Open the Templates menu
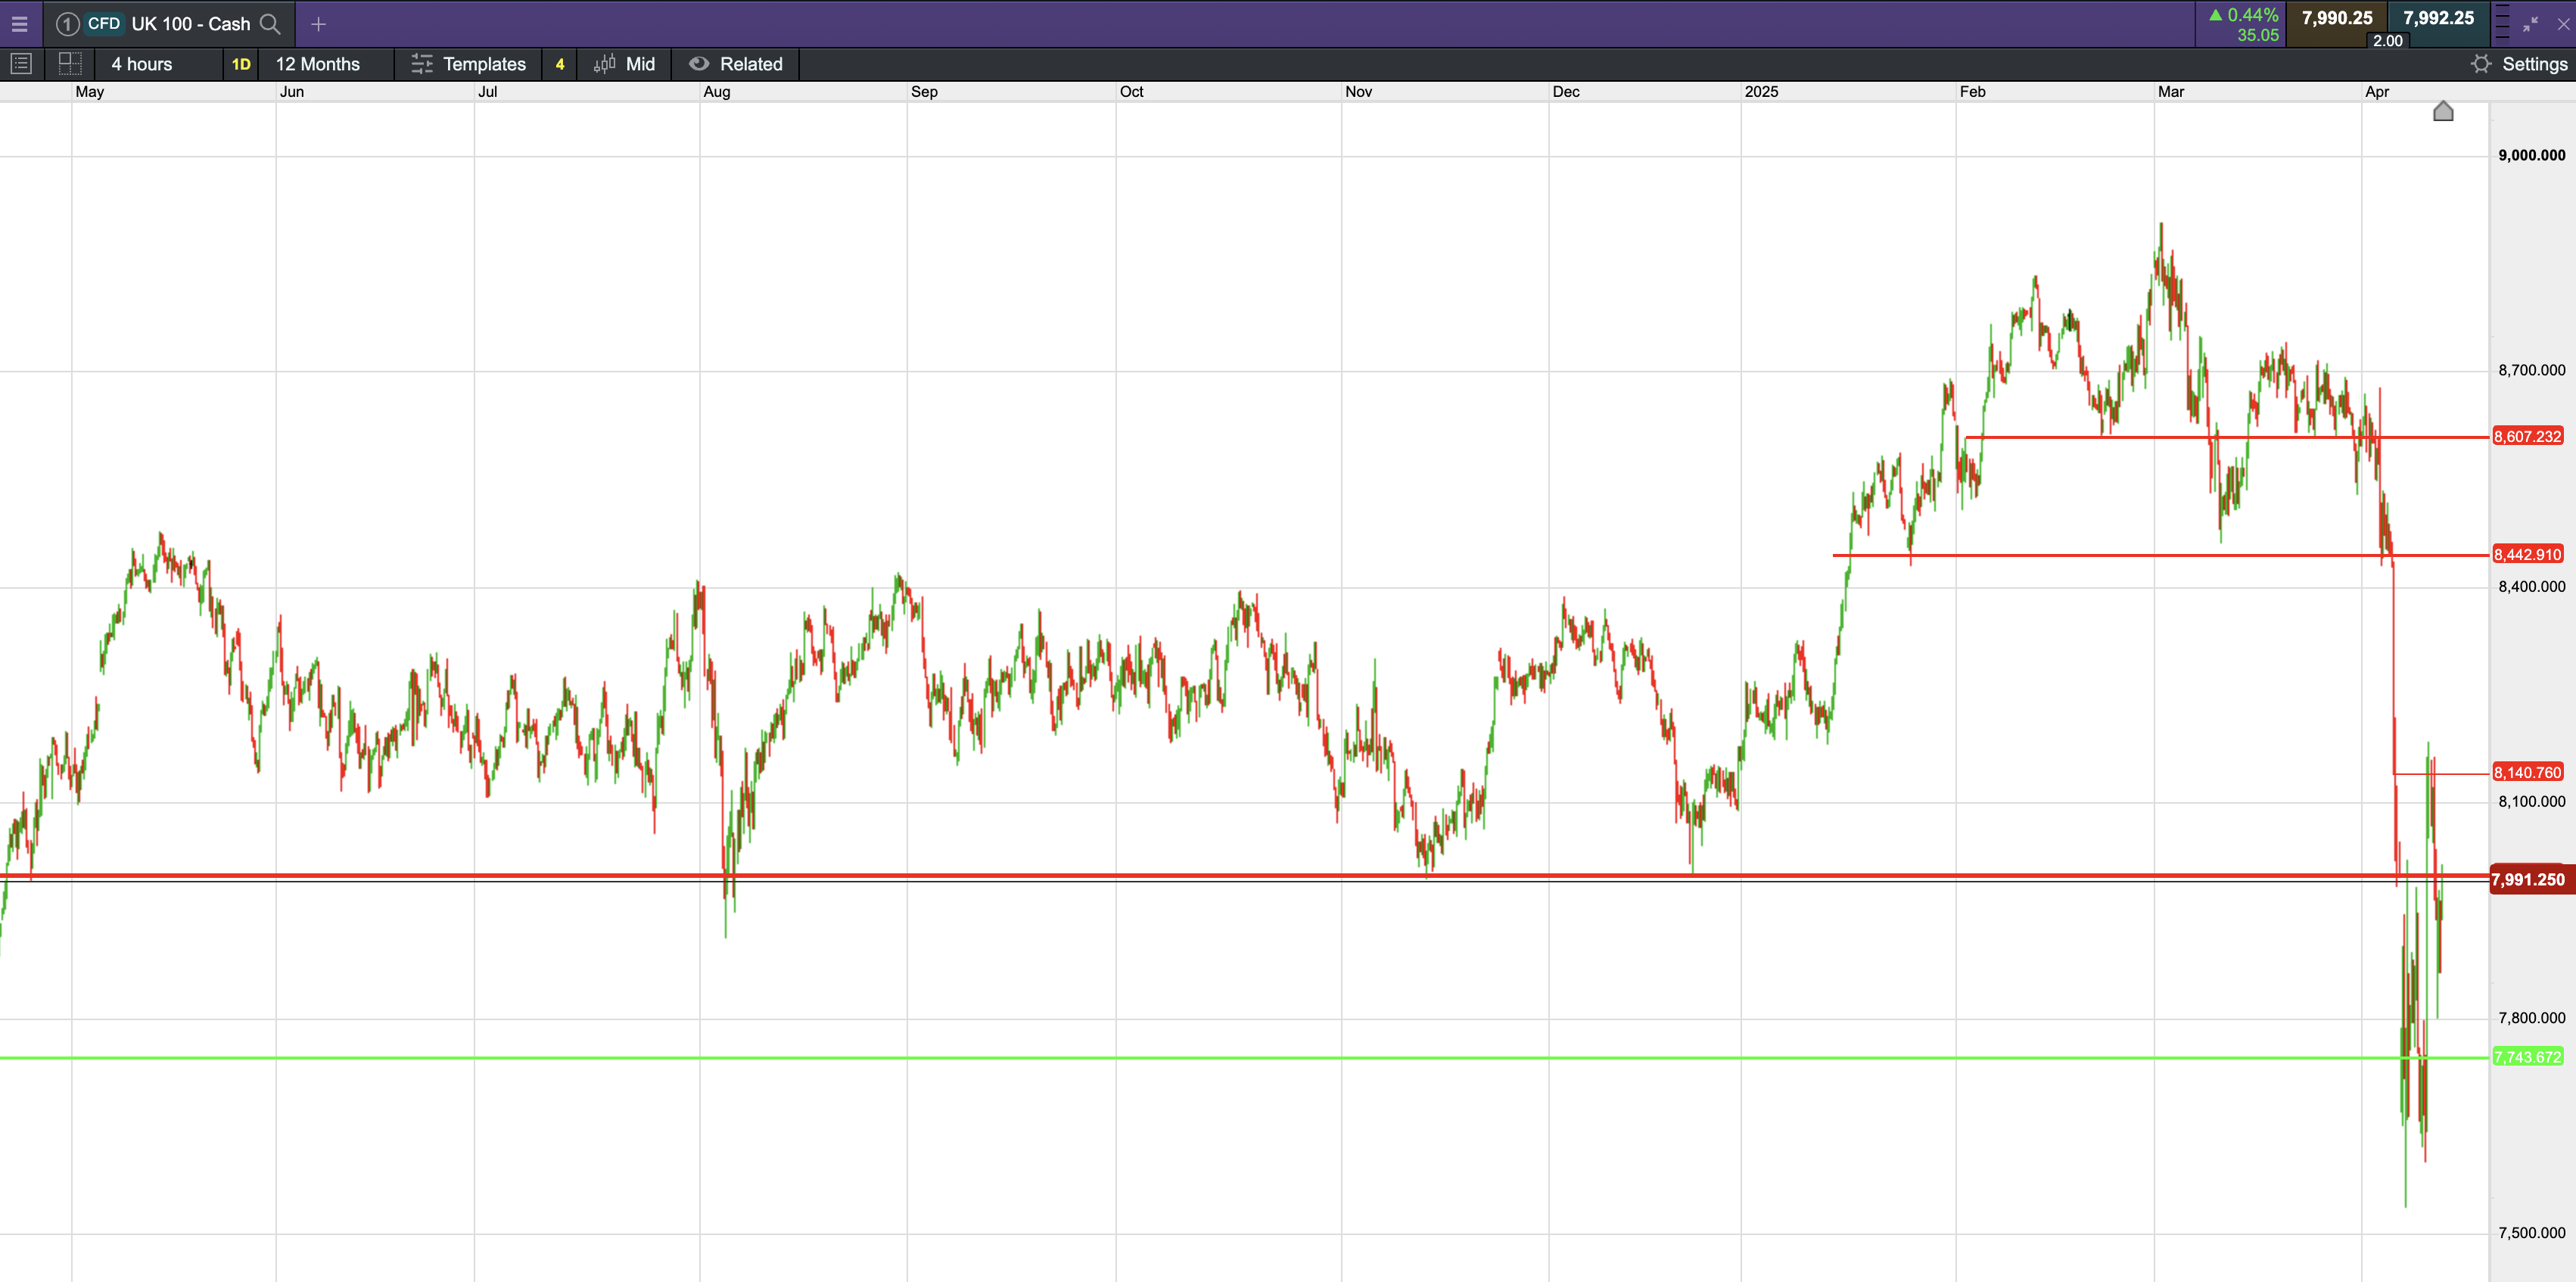 (468, 64)
